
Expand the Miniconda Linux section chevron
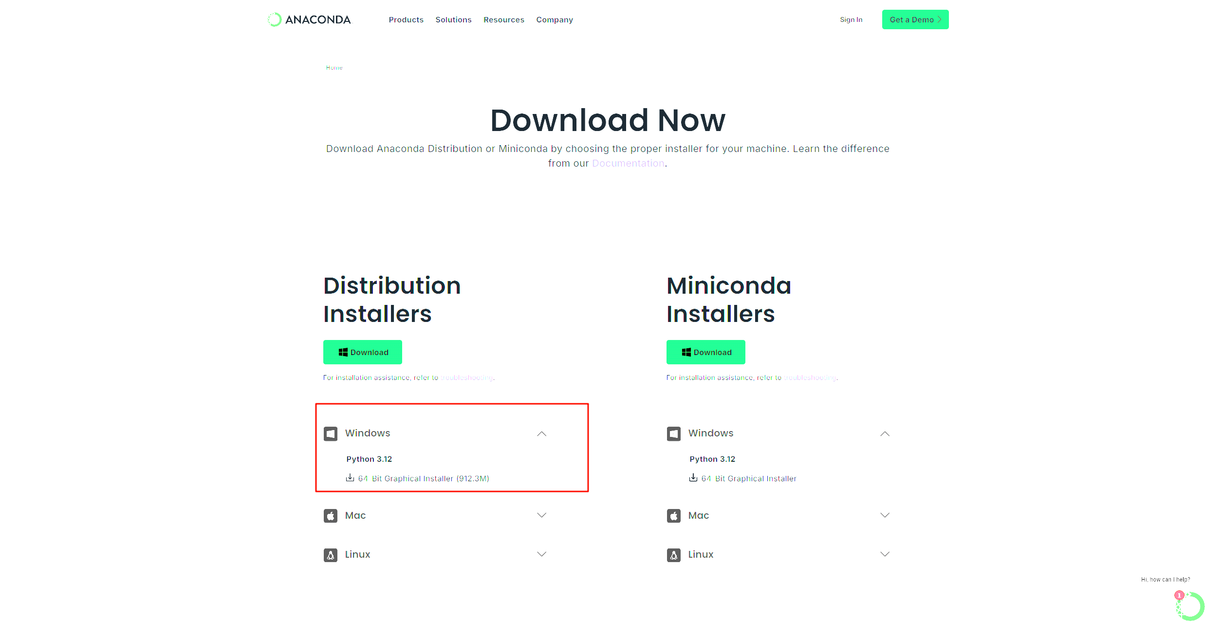coord(885,554)
